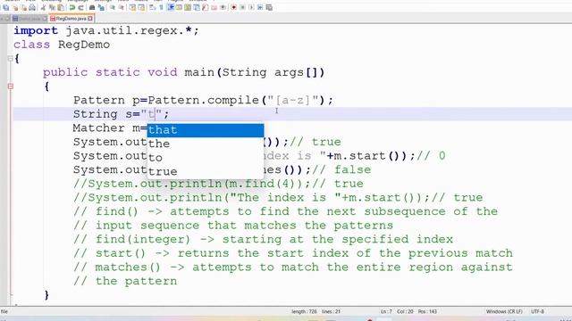Open the Replace toolbar icon
This screenshot has height=321, width=572.
click(101, 8)
